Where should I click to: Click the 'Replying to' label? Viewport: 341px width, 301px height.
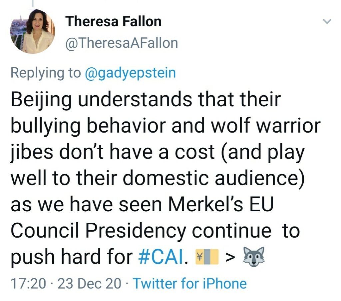coord(46,73)
